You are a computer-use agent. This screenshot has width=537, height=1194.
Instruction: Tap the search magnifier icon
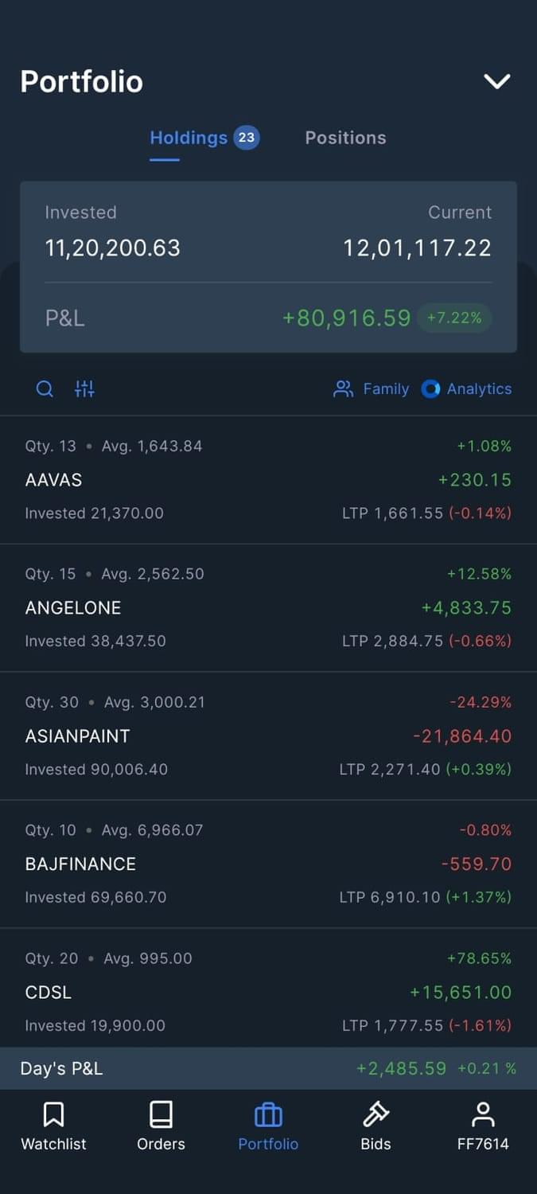pyautogui.click(x=45, y=388)
